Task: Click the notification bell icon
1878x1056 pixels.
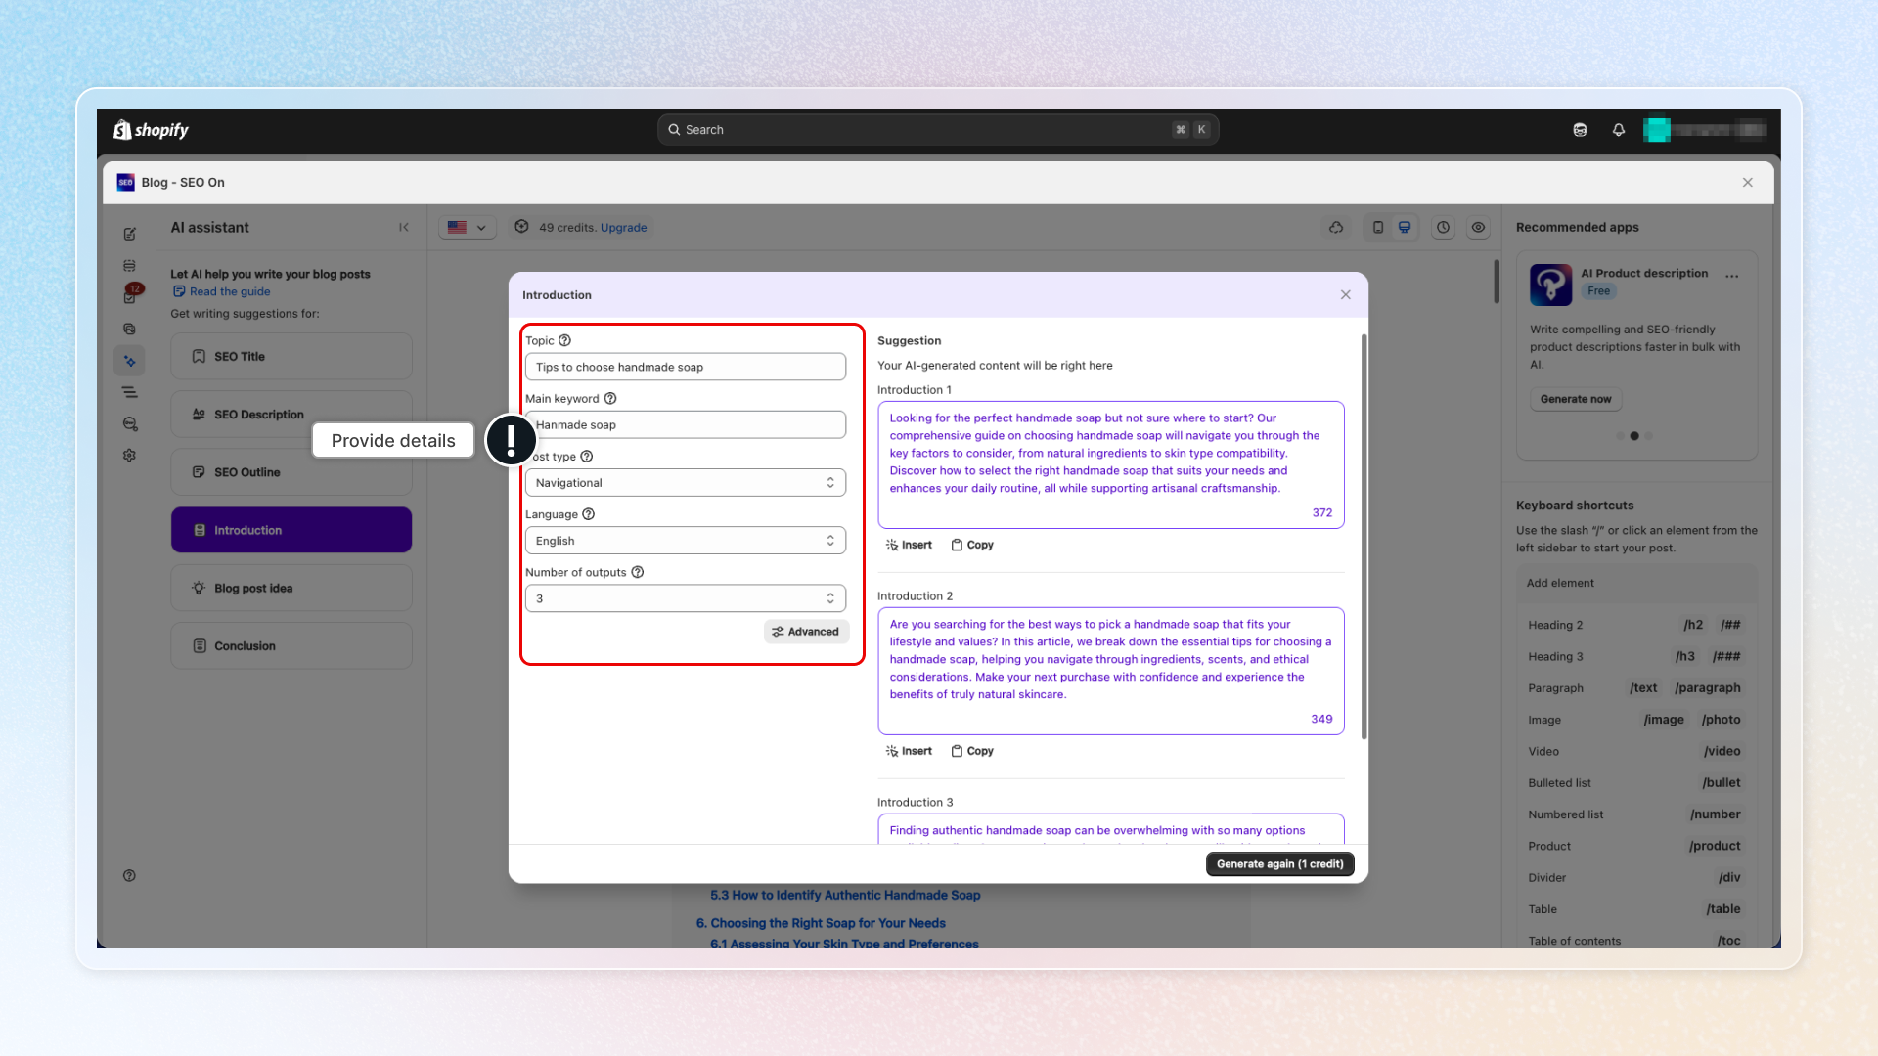Action: pyautogui.click(x=1619, y=130)
